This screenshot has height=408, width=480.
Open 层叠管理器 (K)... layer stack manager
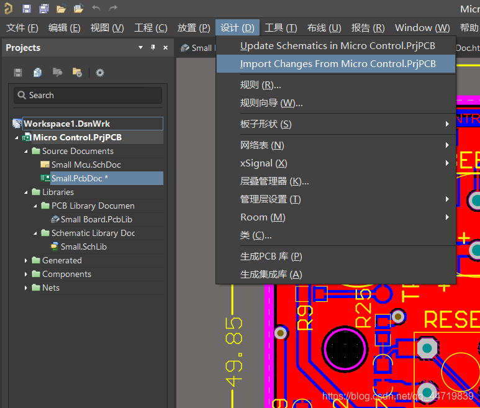(x=336, y=181)
